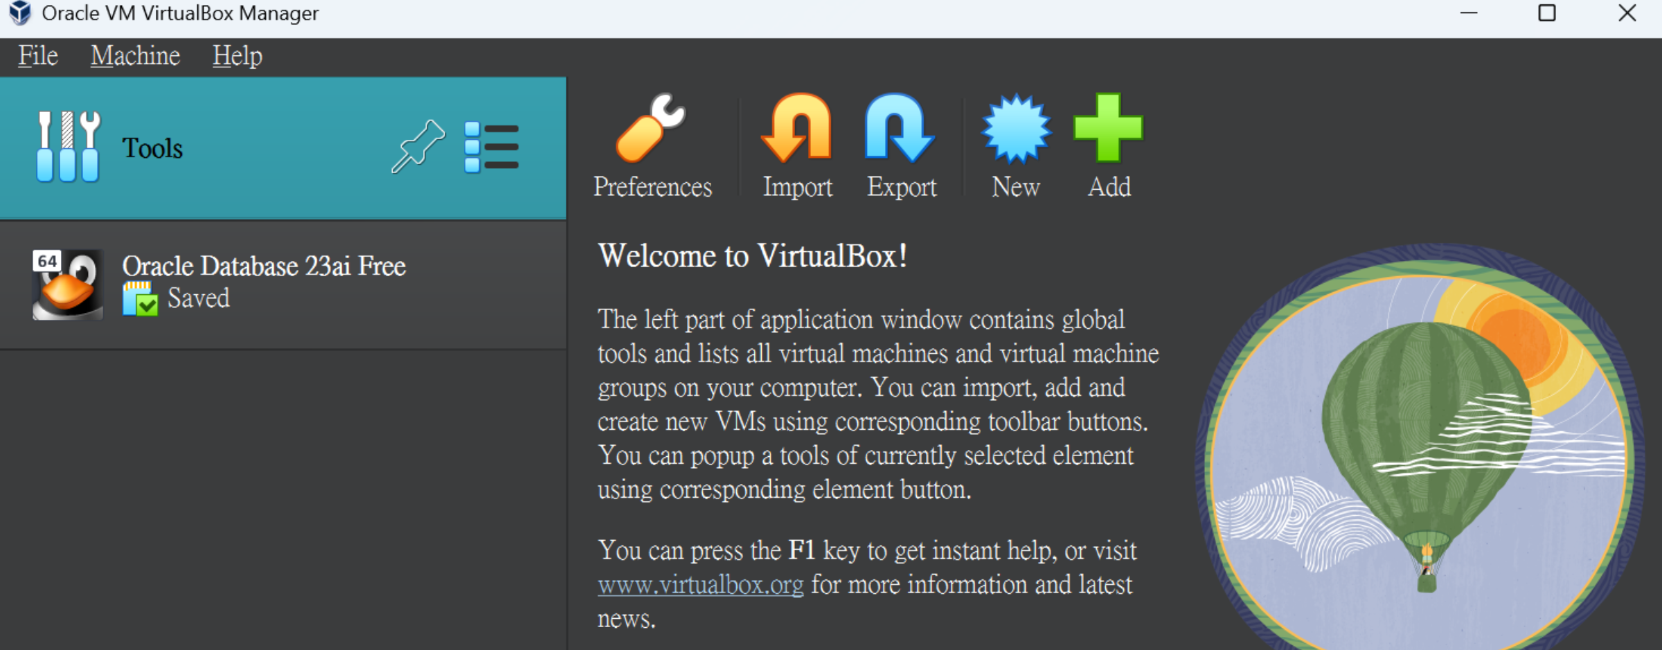
Task: Close the VirtualBox Manager window
Action: click(1627, 13)
